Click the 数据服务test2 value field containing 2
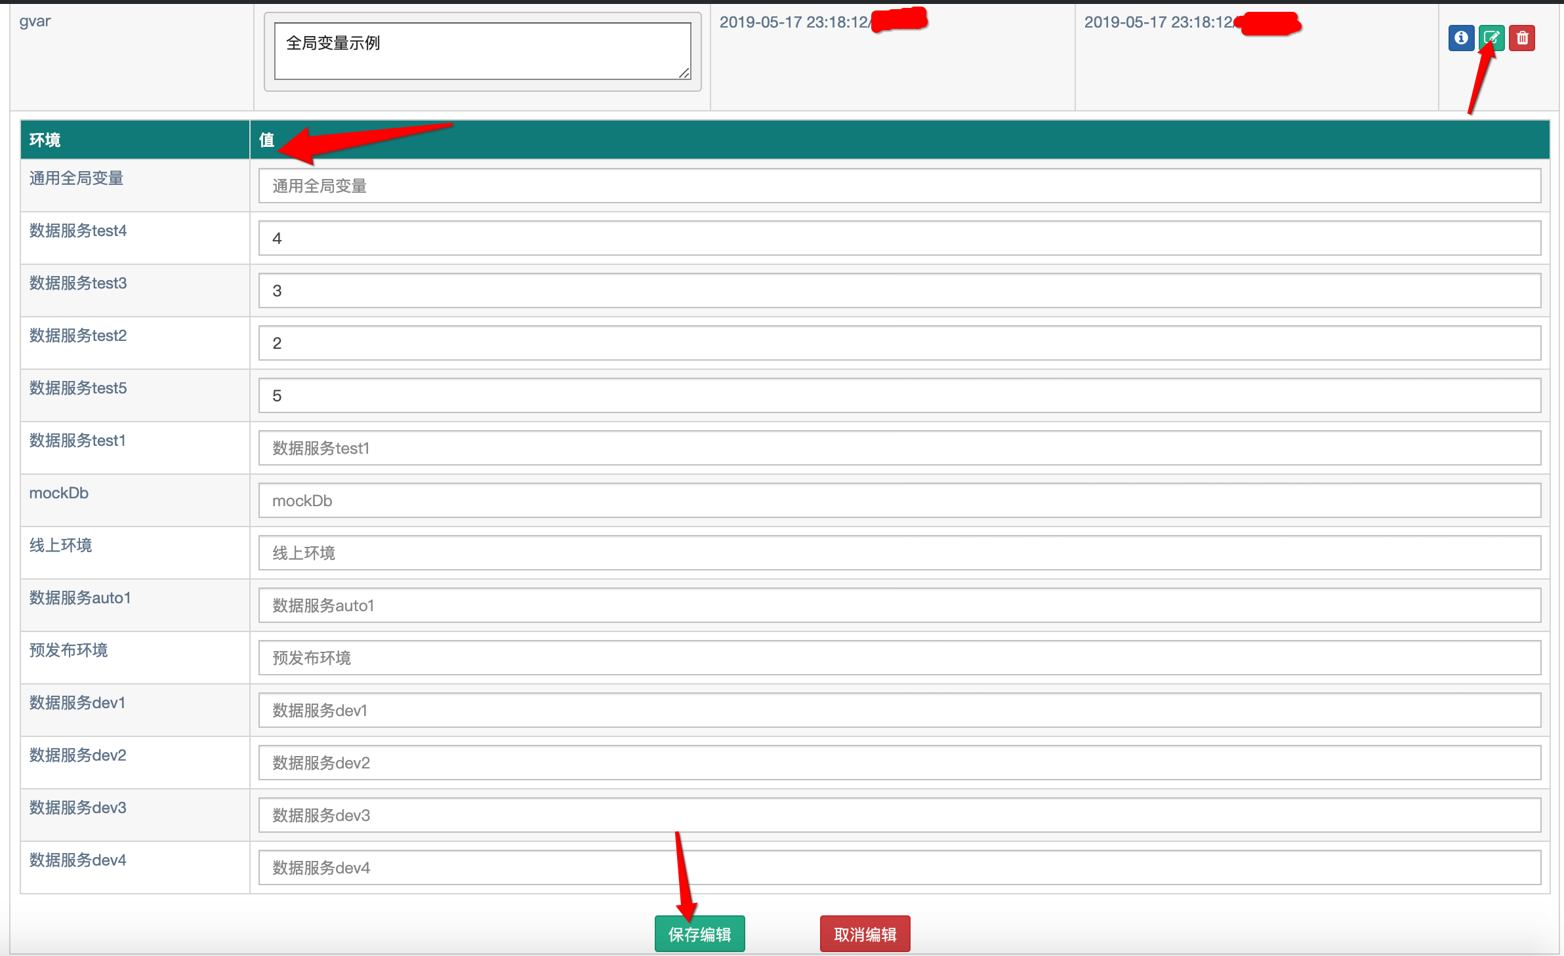 tap(899, 343)
